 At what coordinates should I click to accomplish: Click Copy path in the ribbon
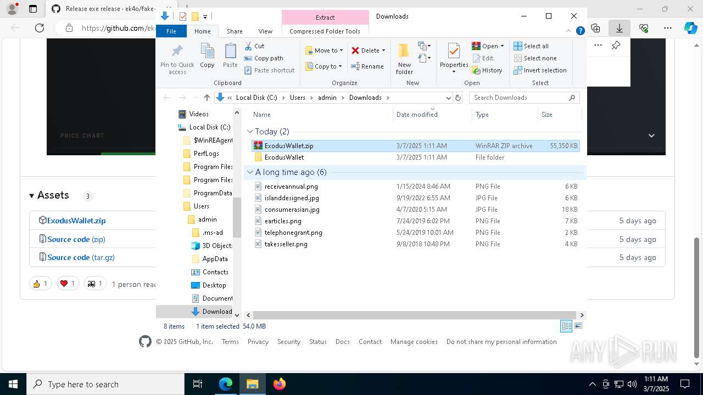[x=264, y=58]
